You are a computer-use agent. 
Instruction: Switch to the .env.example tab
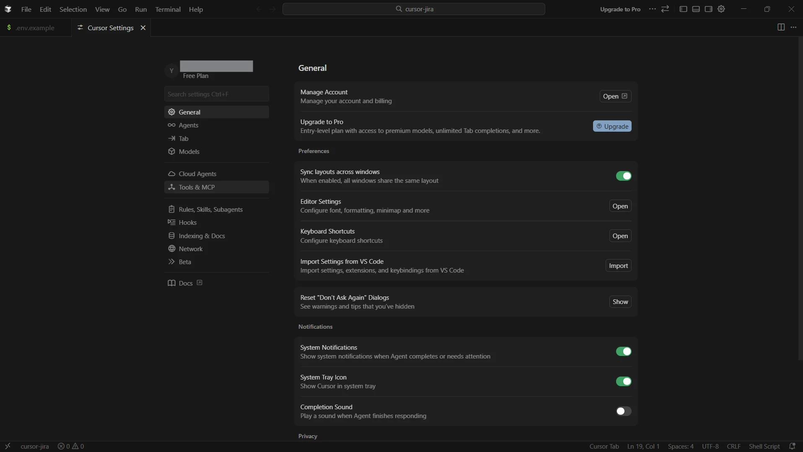pos(35,28)
